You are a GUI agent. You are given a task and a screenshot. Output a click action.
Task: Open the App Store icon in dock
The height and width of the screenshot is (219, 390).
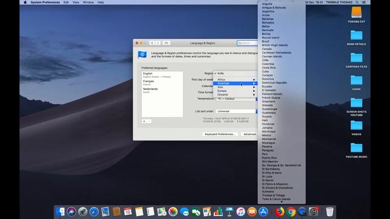[263, 212]
